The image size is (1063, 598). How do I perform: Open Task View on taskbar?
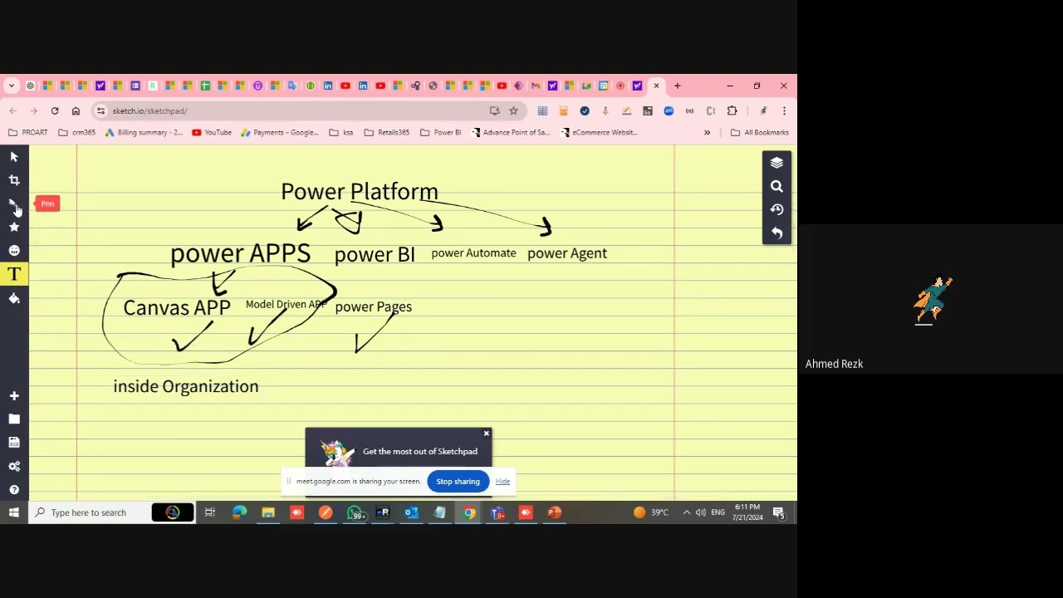[x=210, y=512]
